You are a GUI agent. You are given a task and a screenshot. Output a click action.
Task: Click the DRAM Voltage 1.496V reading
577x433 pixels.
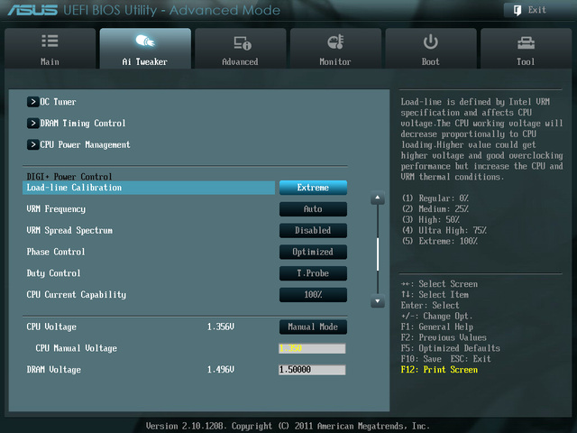[x=220, y=370]
